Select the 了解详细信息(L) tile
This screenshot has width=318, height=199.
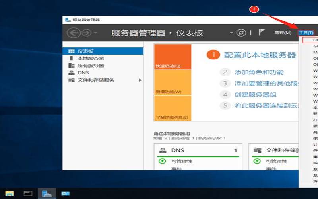pos(173,108)
